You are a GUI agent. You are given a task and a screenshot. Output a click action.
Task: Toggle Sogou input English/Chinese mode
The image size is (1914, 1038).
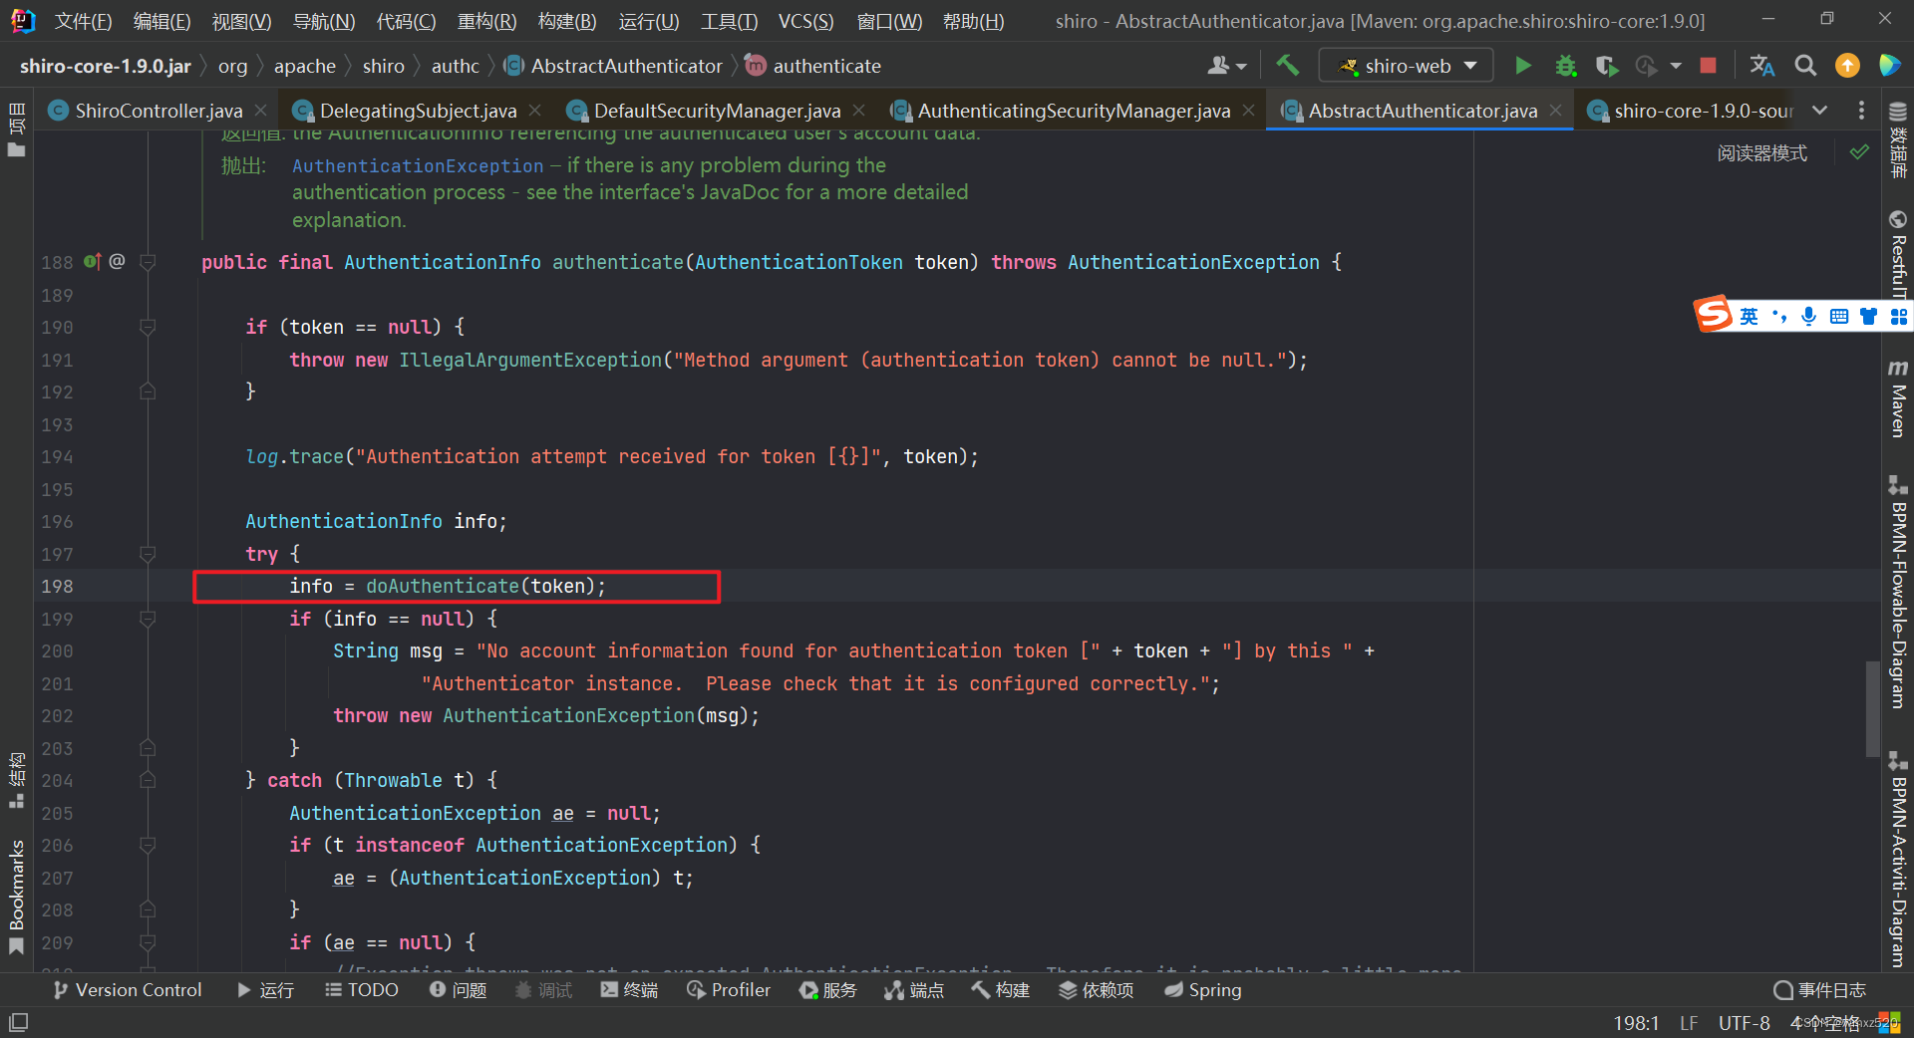click(x=1749, y=317)
